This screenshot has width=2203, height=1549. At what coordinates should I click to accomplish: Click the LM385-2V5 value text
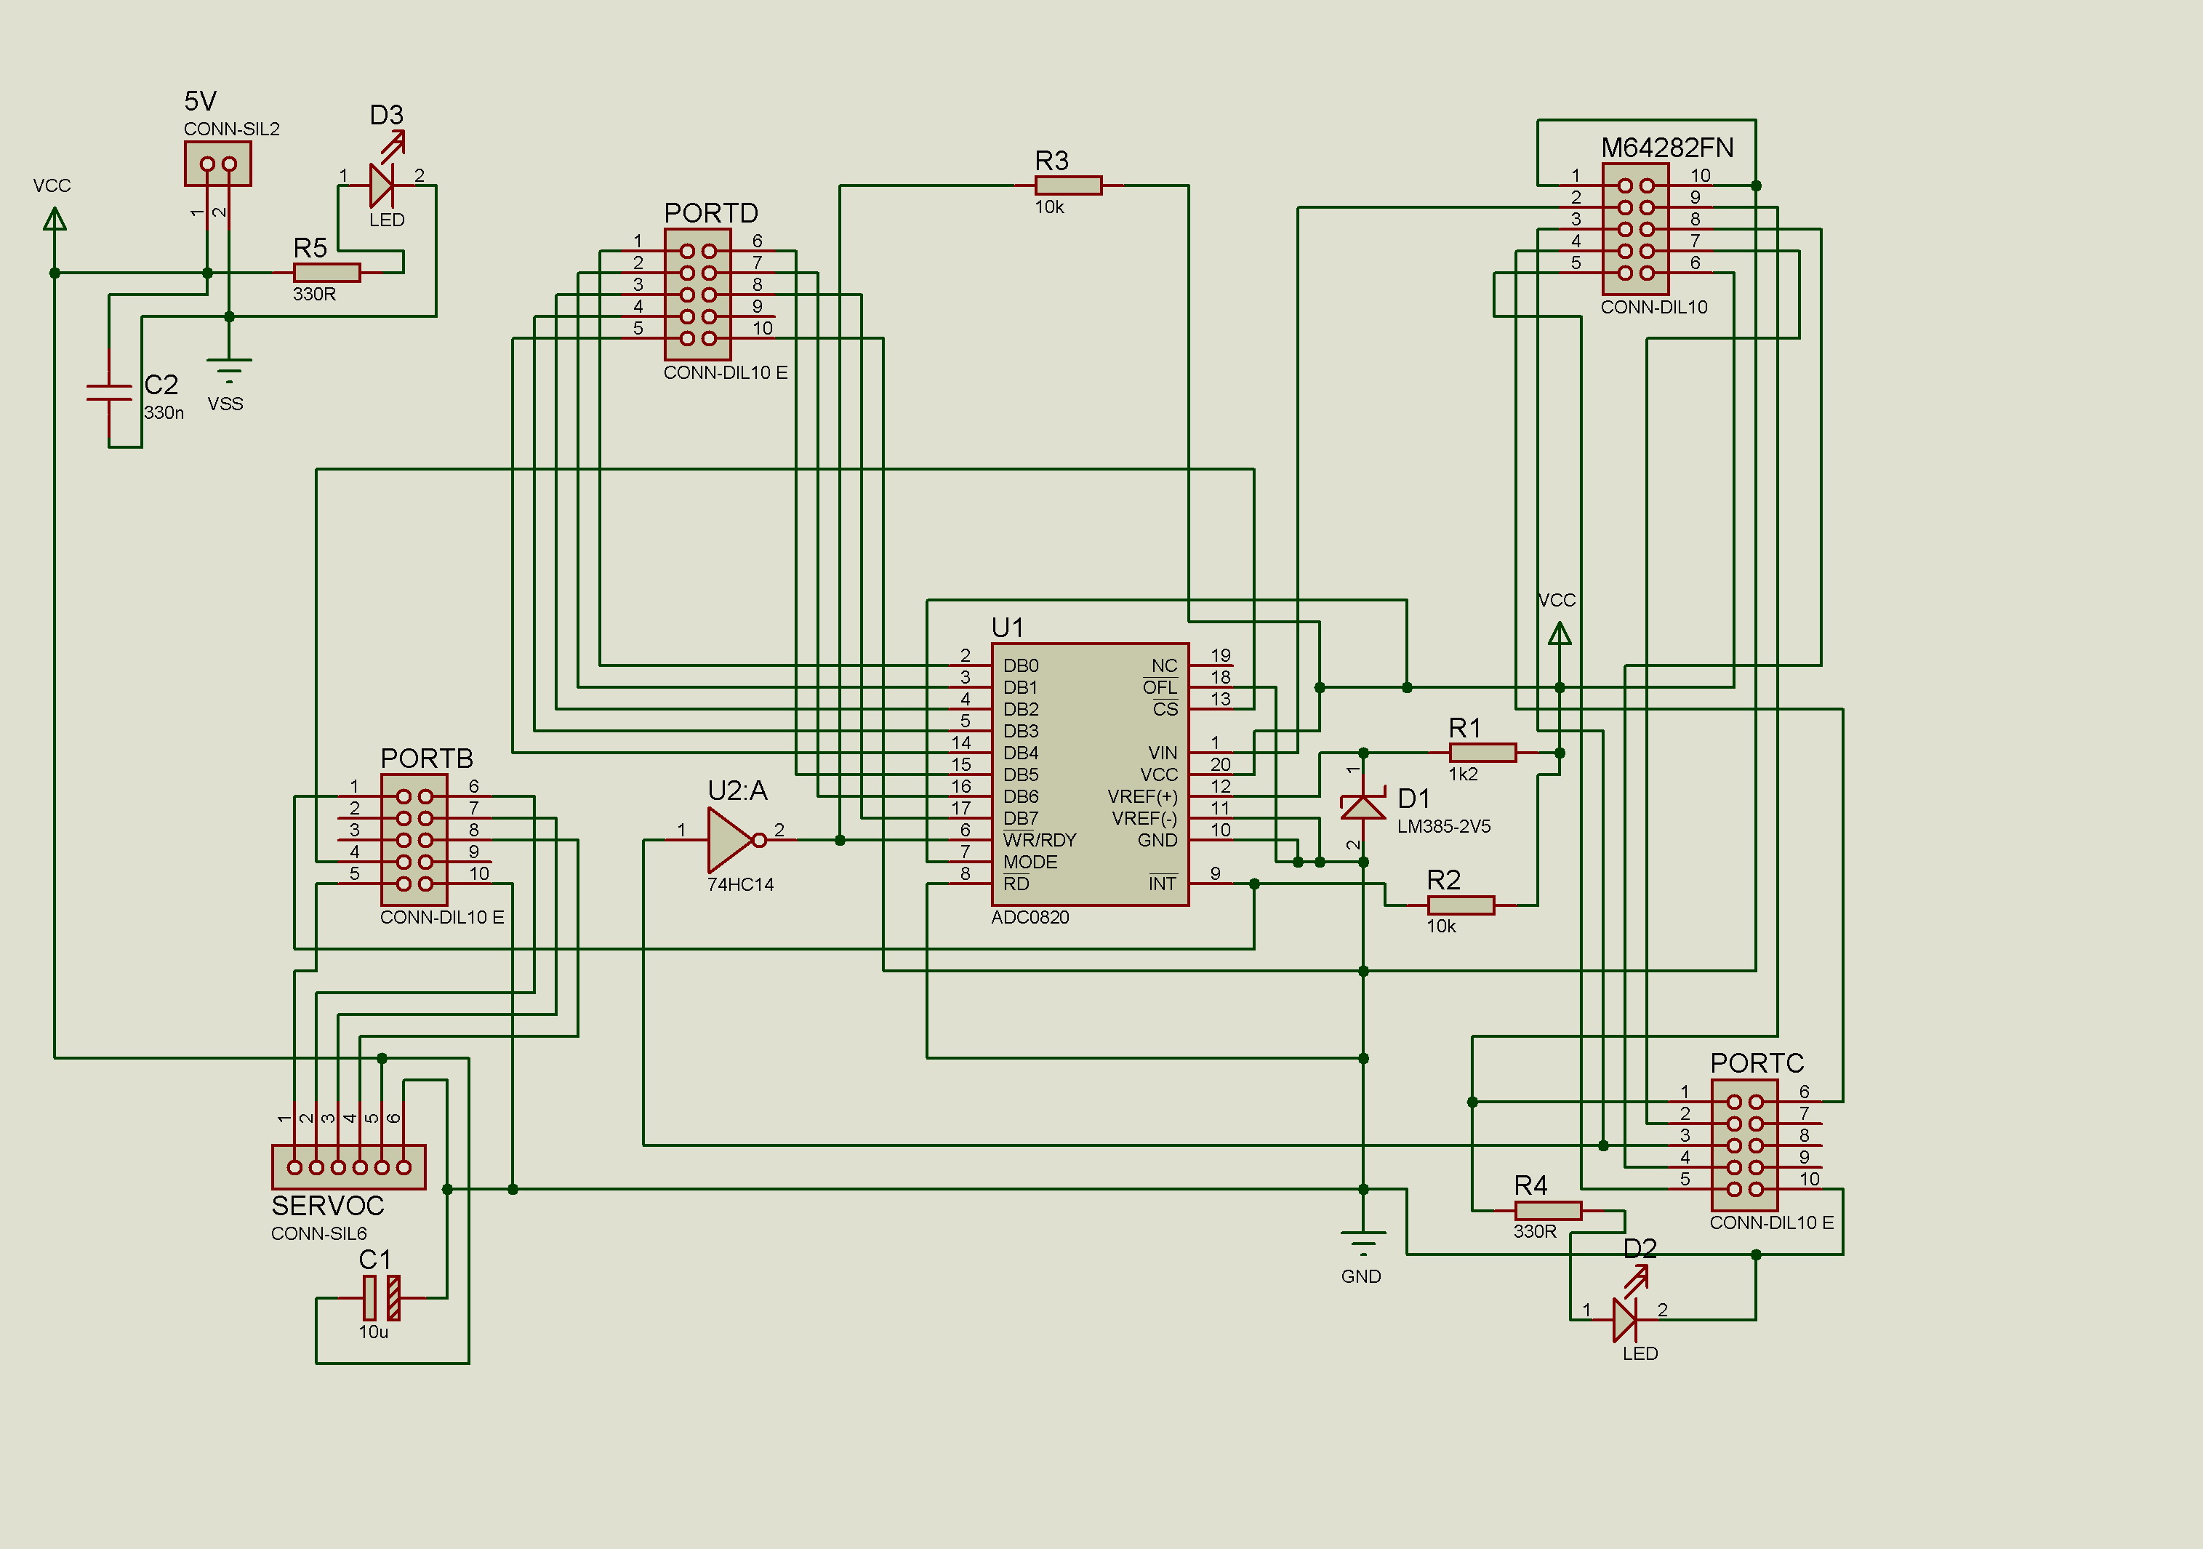tap(1444, 826)
